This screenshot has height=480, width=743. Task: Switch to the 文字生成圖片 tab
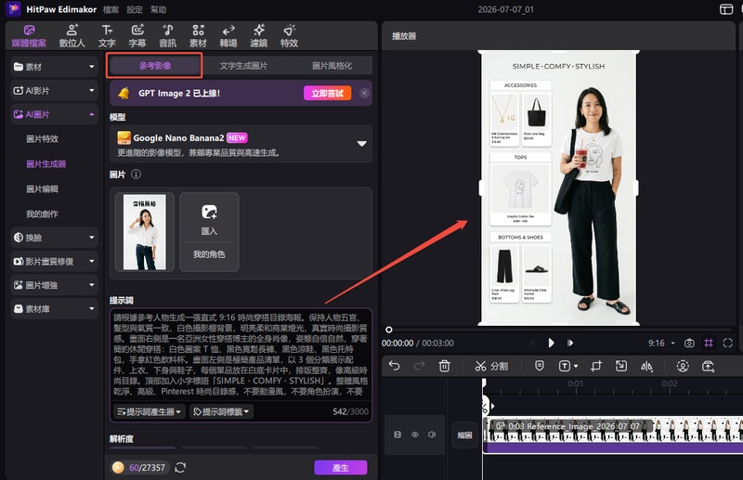point(243,66)
